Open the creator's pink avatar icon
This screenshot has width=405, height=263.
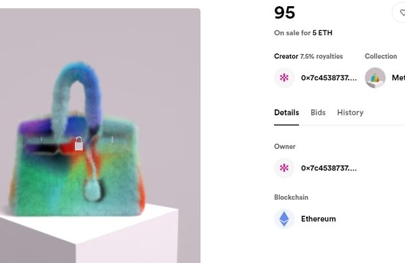coord(284,78)
